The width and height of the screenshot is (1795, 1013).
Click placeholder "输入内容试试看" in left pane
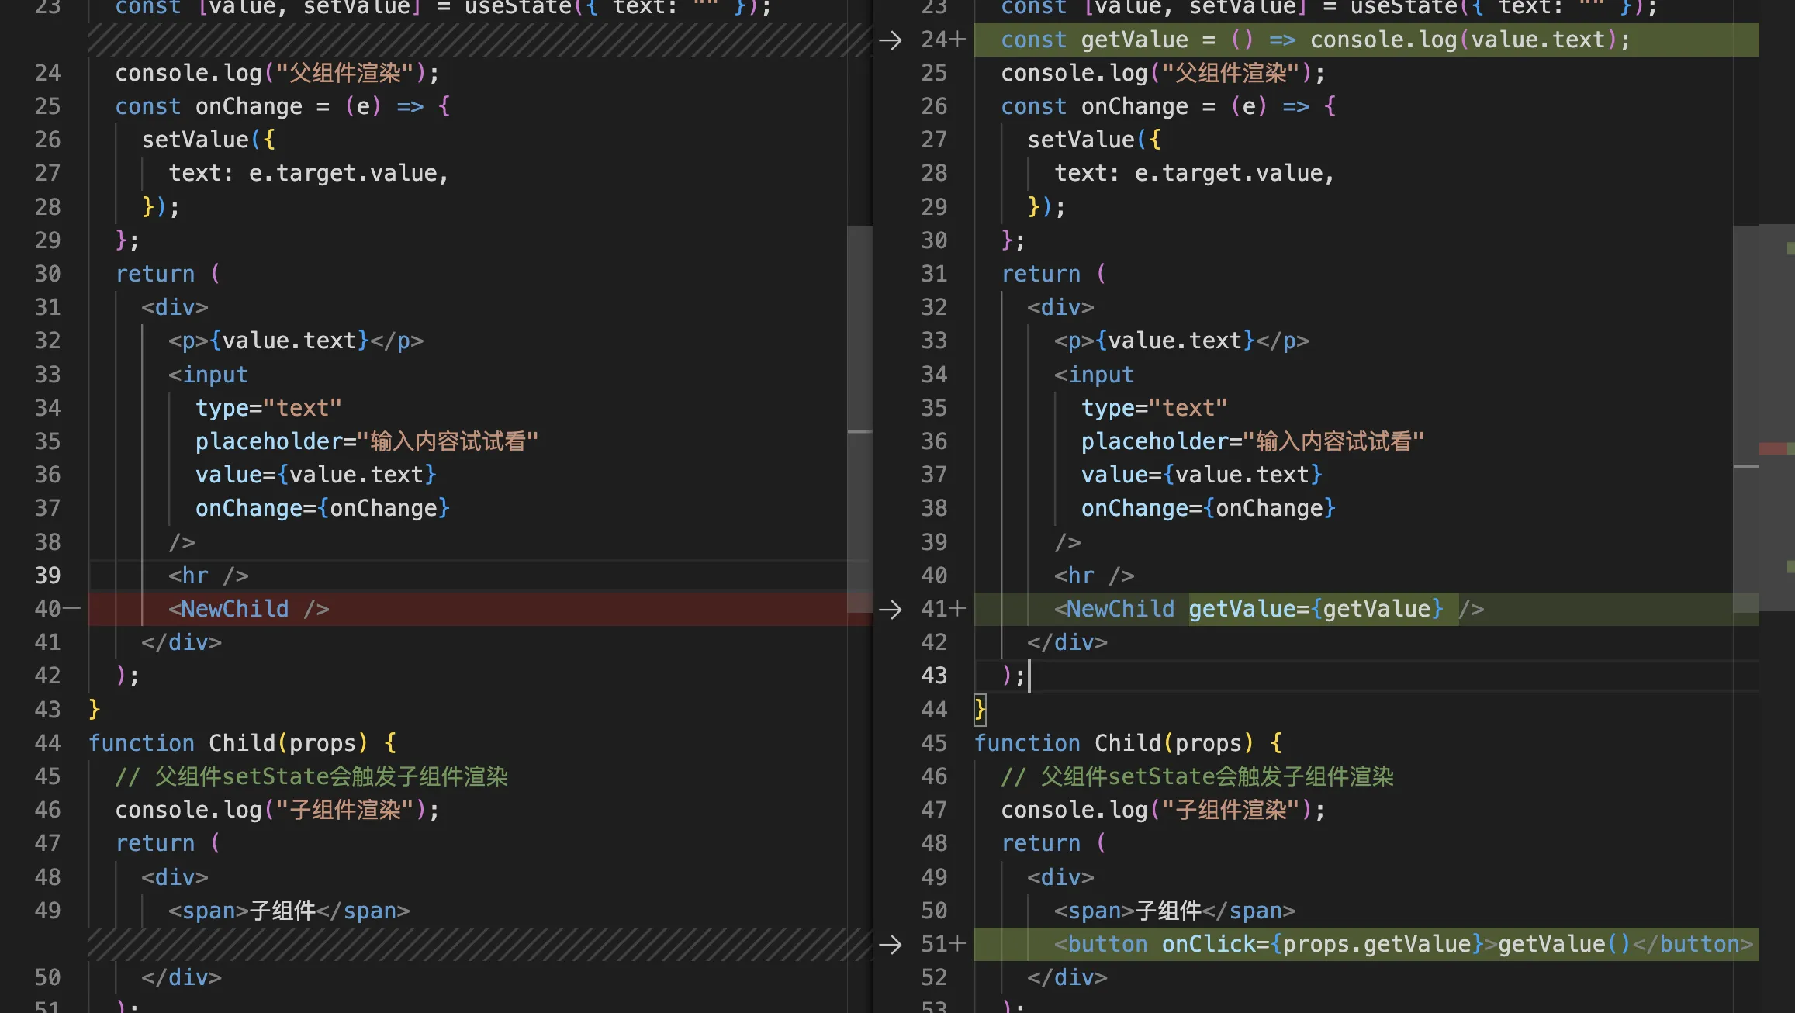coord(367,441)
